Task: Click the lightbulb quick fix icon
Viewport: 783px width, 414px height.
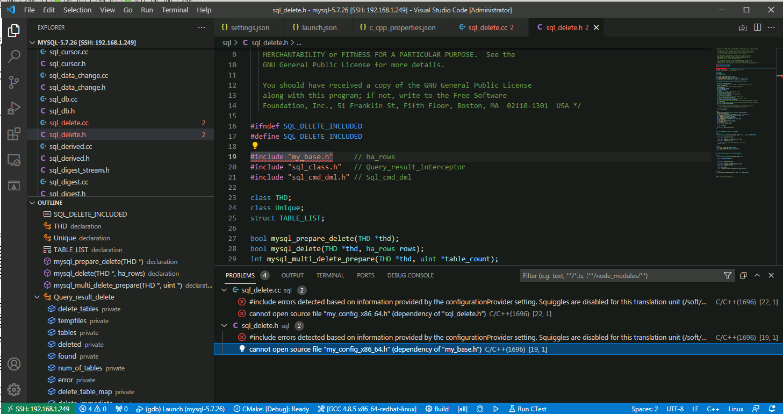Action: tap(255, 146)
